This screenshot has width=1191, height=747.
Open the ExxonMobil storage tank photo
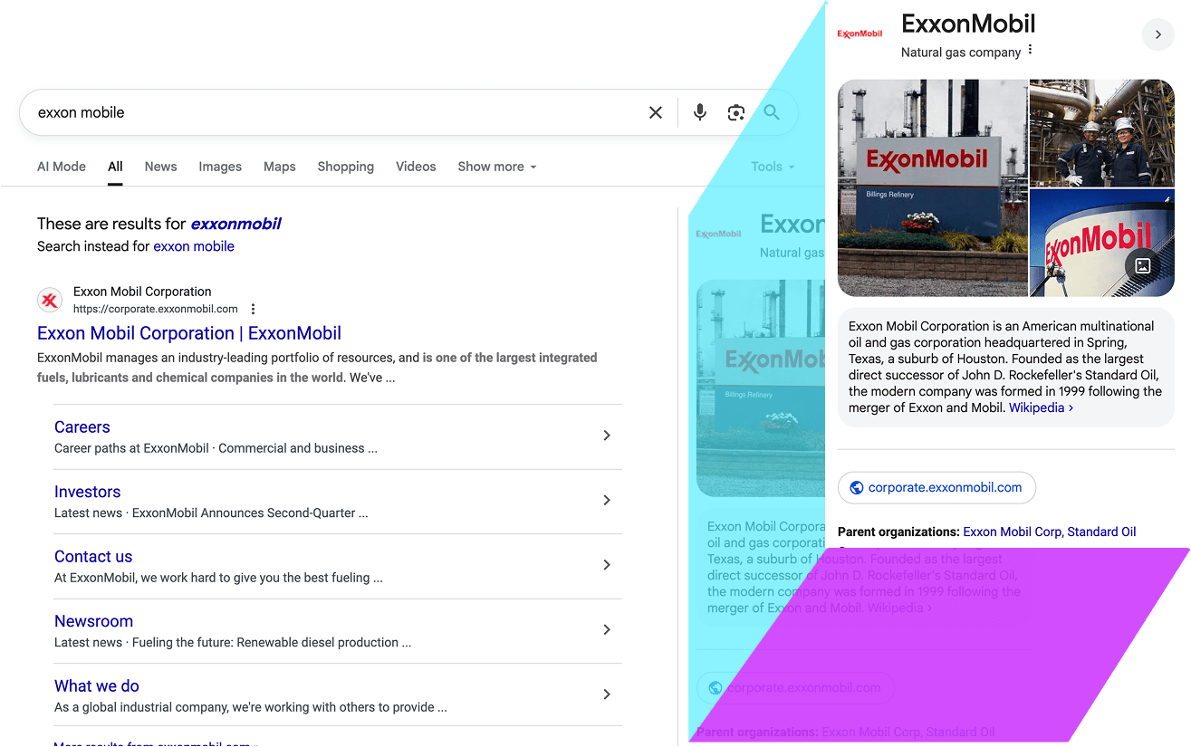(x=1102, y=243)
